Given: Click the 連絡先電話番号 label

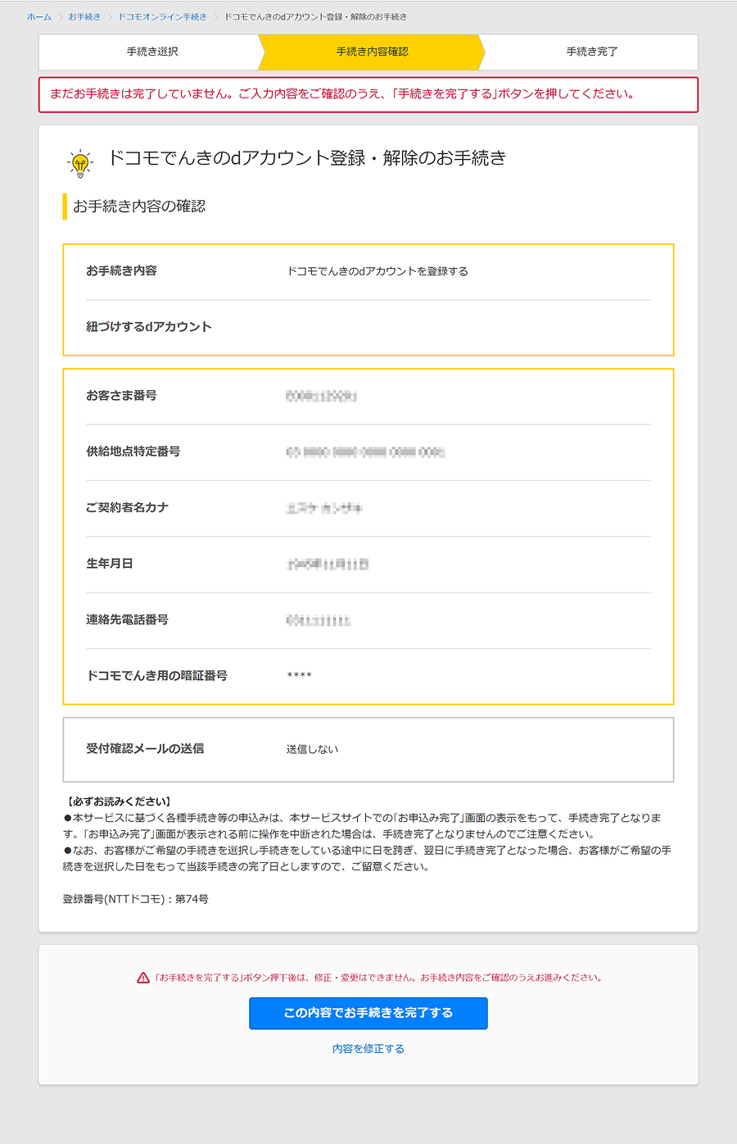Looking at the screenshot, I should point(127,620).
